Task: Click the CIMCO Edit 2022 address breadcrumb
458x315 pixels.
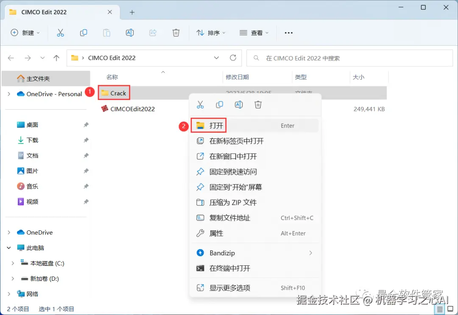Action: (112, 58)
